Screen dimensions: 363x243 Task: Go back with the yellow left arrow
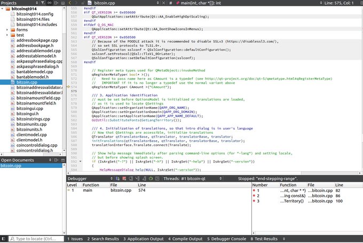(x=70, y=3)
